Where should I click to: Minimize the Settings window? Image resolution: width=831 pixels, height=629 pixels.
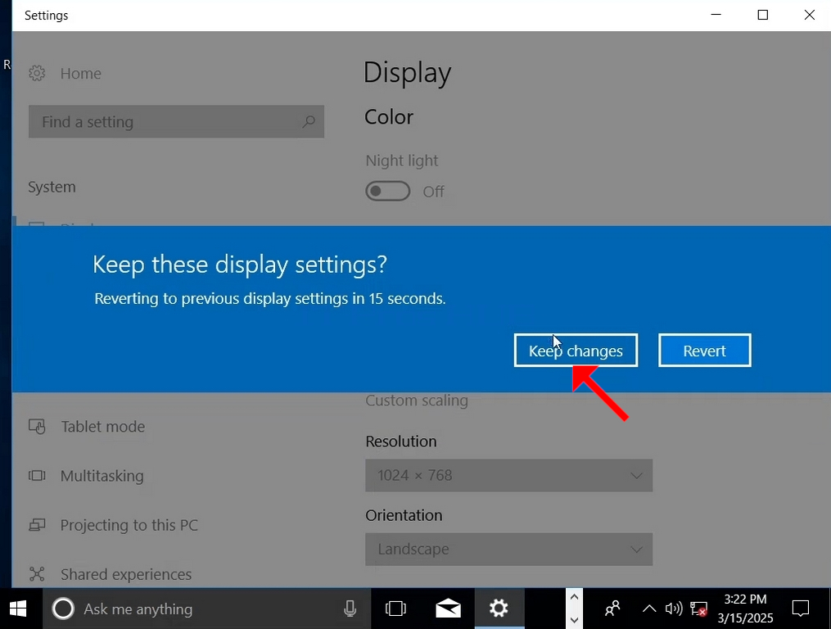716,15
